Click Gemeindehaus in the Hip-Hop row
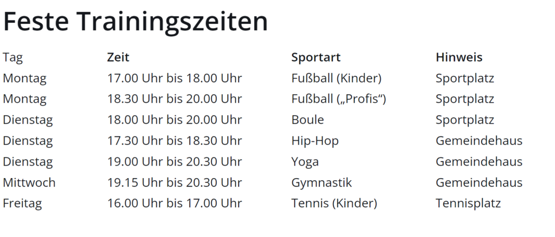The height and width of the screenshot is (237, 555). click(x=479, y=141)
